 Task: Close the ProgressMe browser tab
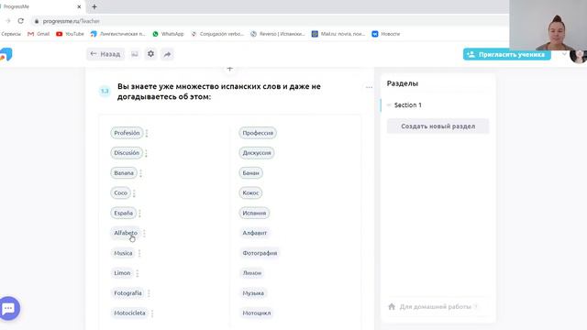79,6
